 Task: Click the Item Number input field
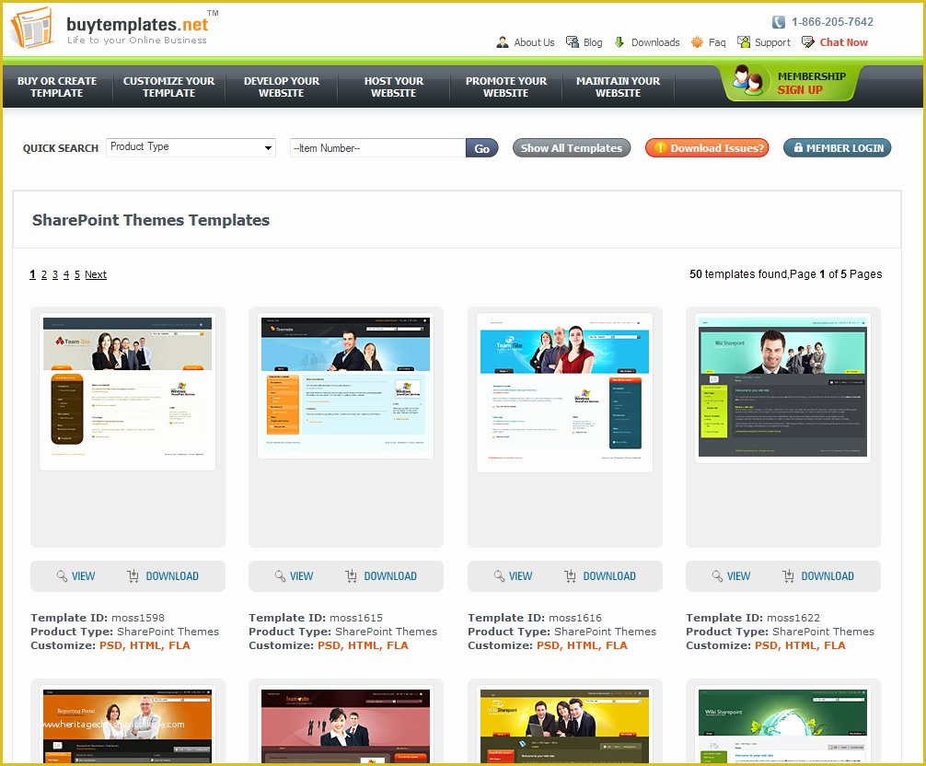tap(377, 148)
